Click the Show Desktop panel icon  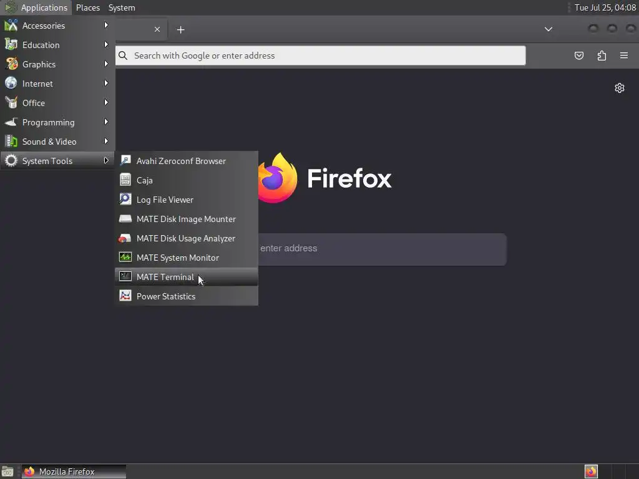[7, 472]
